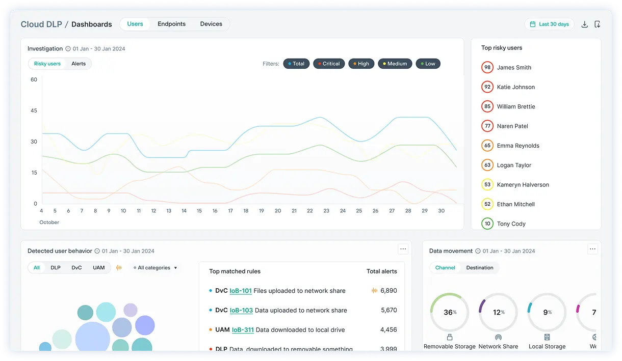This screenshot has height=361, width=622.
Task: Switch the chart to Alerts
Action: [79, 64]
